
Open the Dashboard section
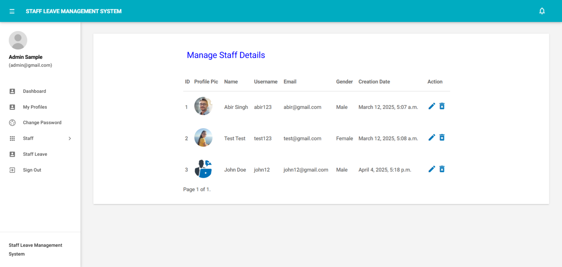coord(34,91)
